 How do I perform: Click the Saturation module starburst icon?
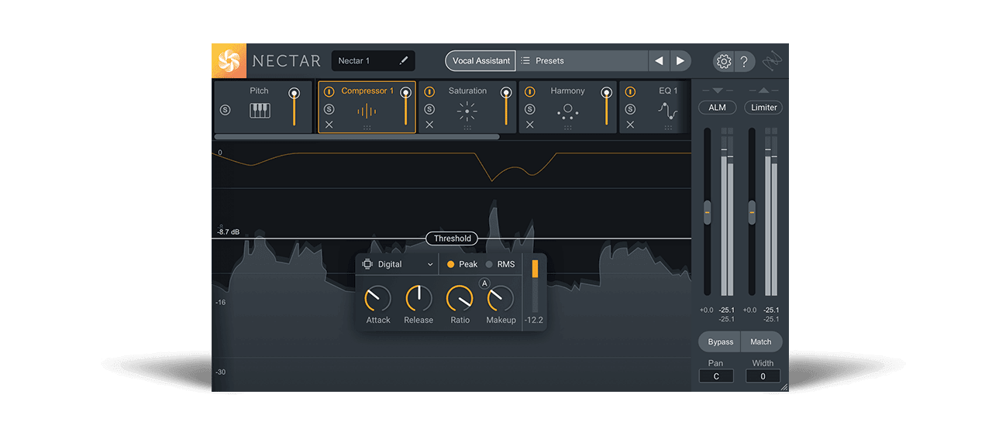[x=467, y=112]
